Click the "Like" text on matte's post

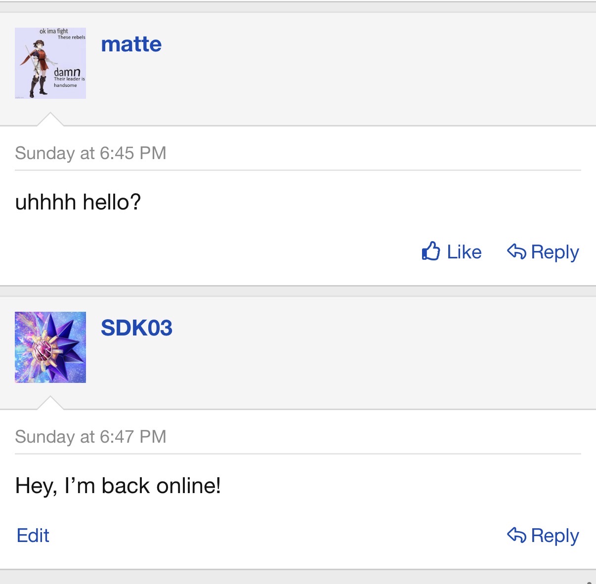click(464, 252)
